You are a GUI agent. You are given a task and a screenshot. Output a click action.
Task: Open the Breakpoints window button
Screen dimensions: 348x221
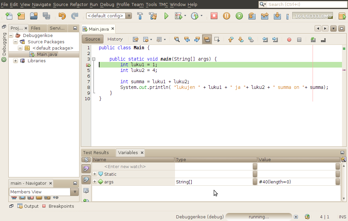tap(58, 206)
